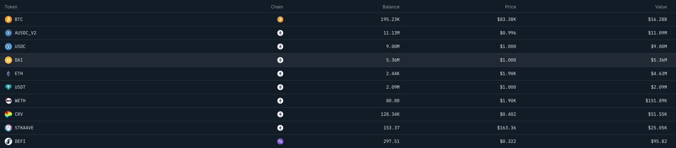Open the USDC token name link
The height and width of the screenshot is (148, 676).
[x=20, y=47]
